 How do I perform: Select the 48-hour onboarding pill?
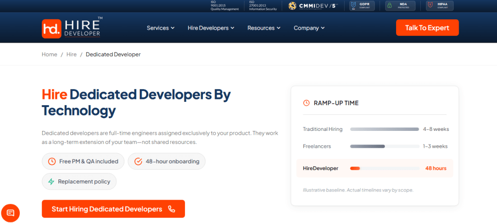(167, 161)
